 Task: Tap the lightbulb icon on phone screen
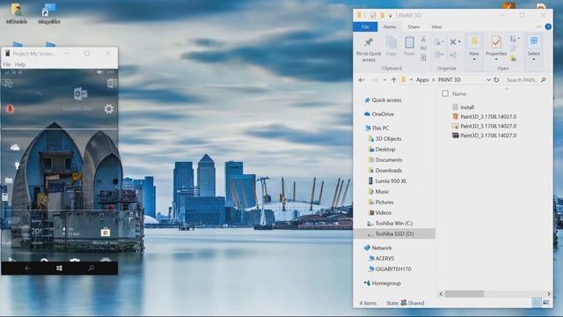(x=17, y=165)
